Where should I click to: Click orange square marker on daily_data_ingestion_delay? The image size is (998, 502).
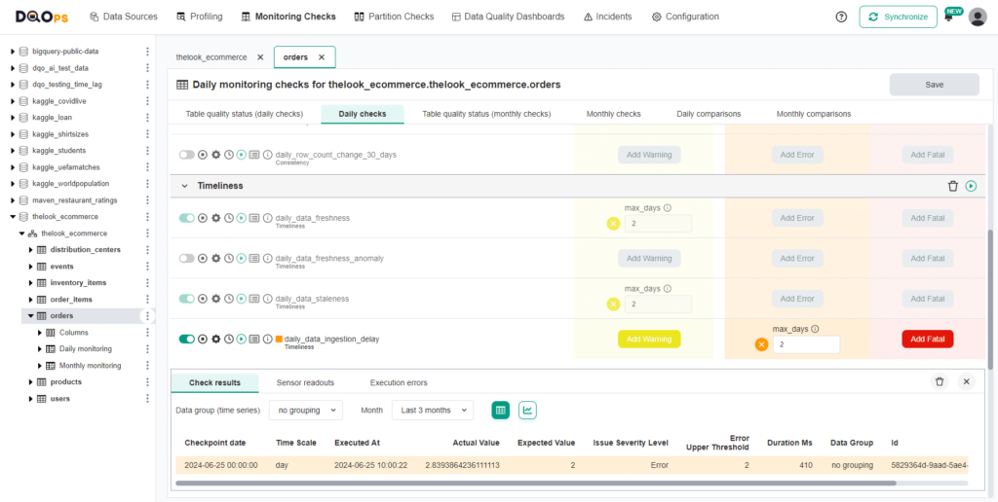[279, 340]
